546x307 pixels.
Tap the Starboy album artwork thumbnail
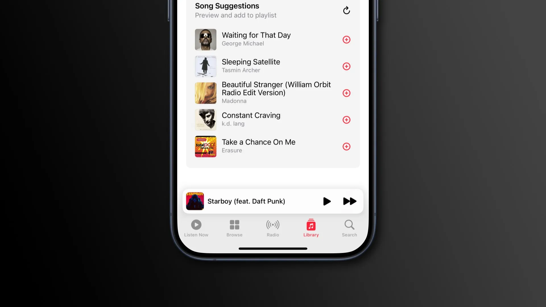point(194,201)
